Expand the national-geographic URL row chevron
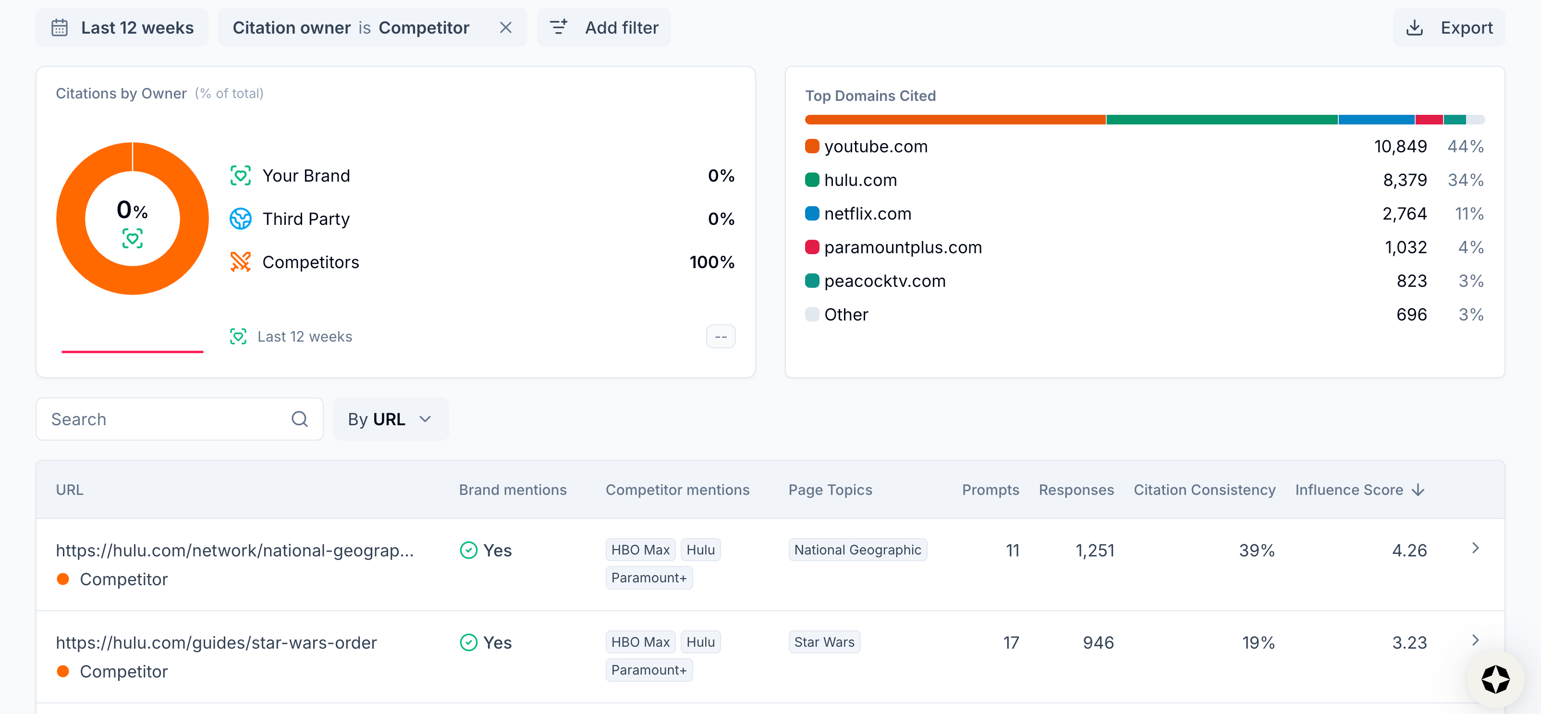Image resolution: width=1541 pixels, height=714 pixels. pyautogui.click(x=1475, y=548)
